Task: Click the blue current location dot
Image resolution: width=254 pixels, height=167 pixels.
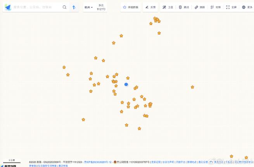Action: 126,84
